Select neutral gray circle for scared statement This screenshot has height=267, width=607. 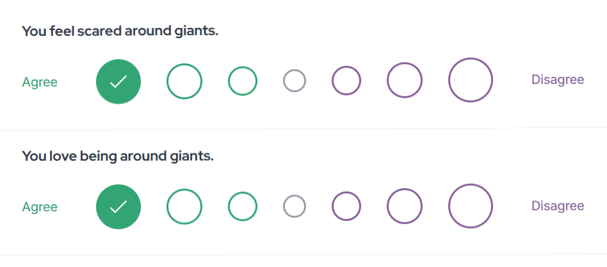tap(295, 81)
